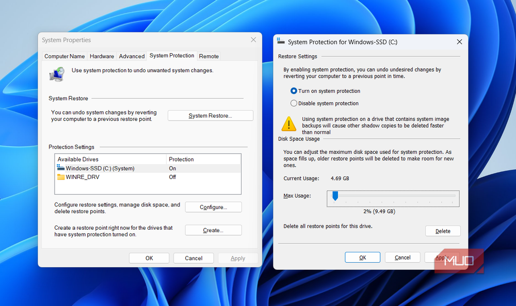Viewport: 516px width, 306px height.
Task: Delete all restore points for this drive
Action: (443, 231)
